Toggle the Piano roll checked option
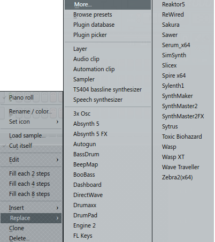Screen dimensions: 215x242 click(31, 97)
